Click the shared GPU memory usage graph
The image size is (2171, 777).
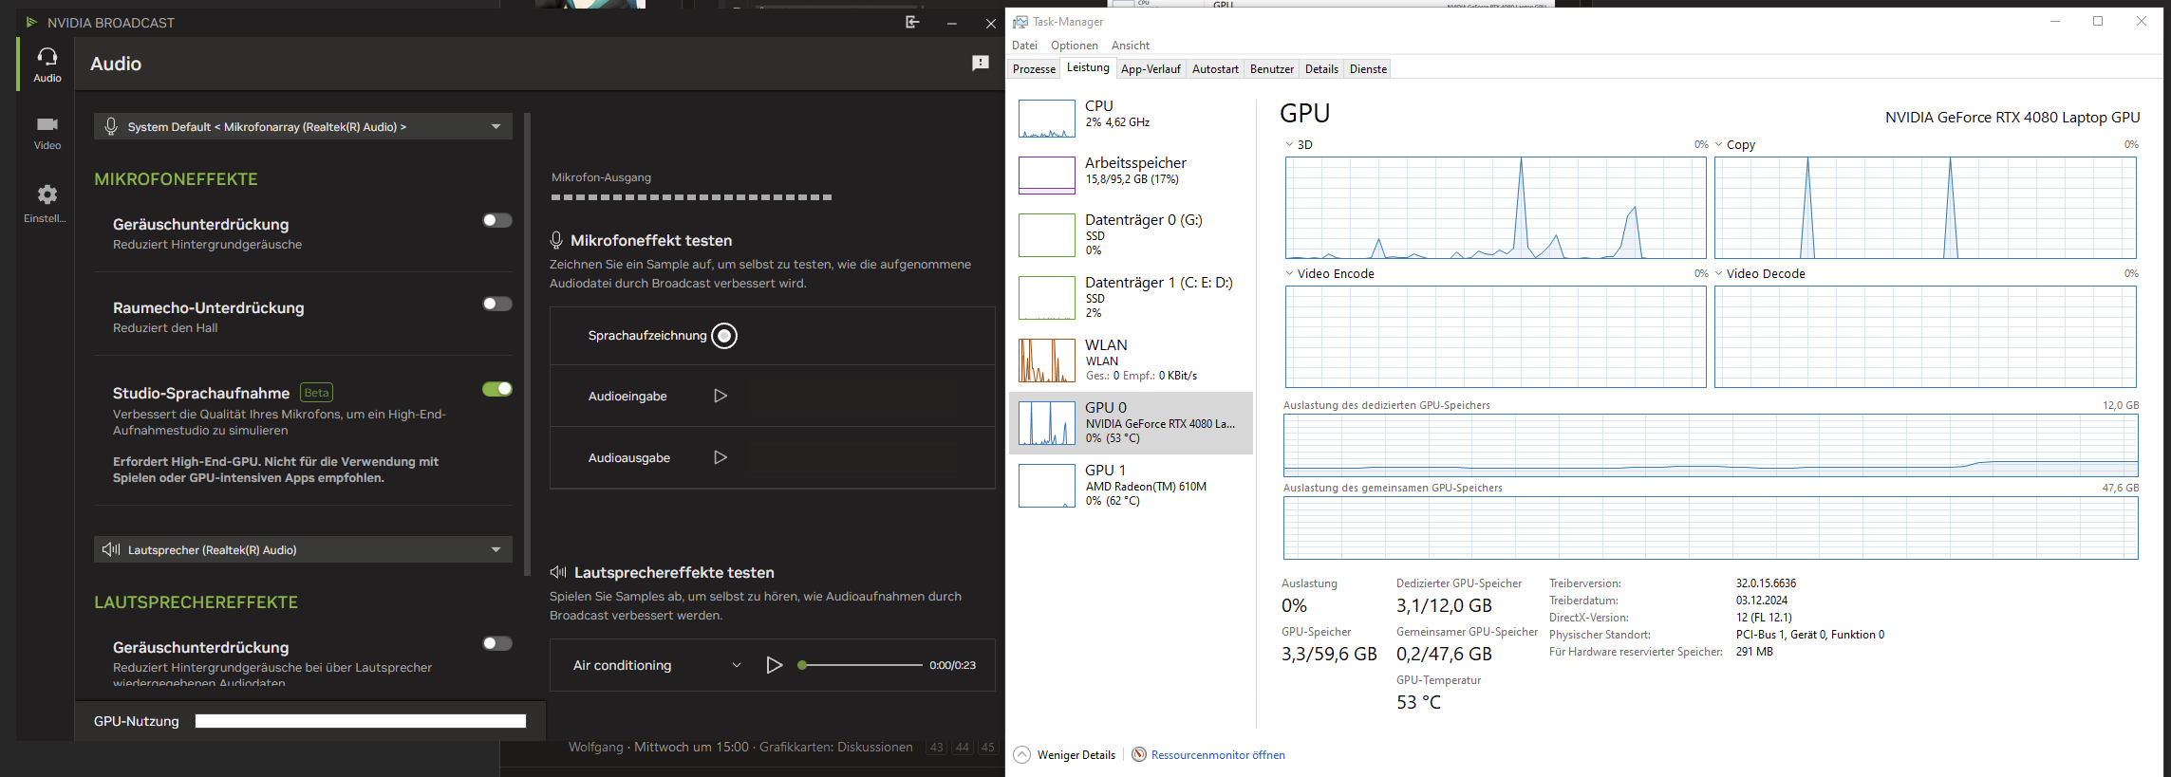tap(1711, 527)
